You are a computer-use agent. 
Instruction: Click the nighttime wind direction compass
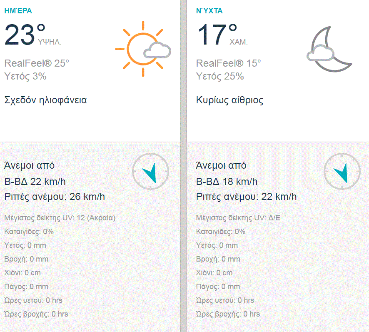click(342, 171)
